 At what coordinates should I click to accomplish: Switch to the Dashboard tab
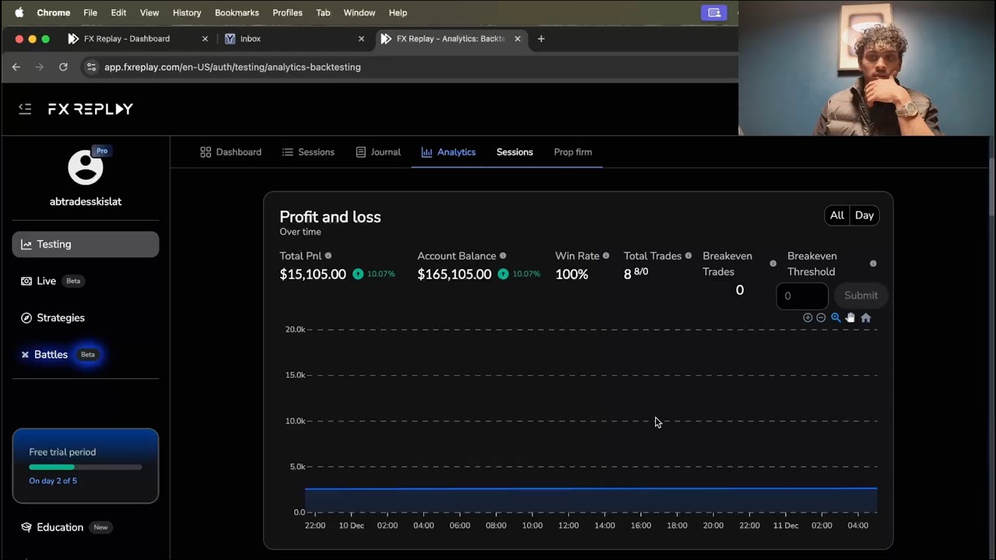[x=231, y=152]
